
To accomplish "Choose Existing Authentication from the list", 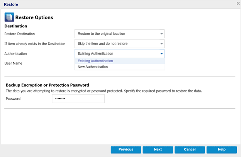I will click(120, 61).
